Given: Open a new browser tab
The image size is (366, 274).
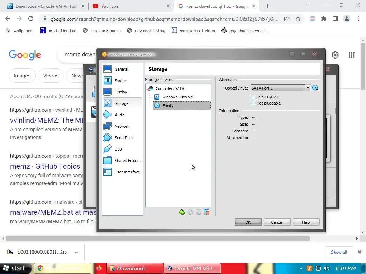Looking at the screenshot, I should point(267,6).
